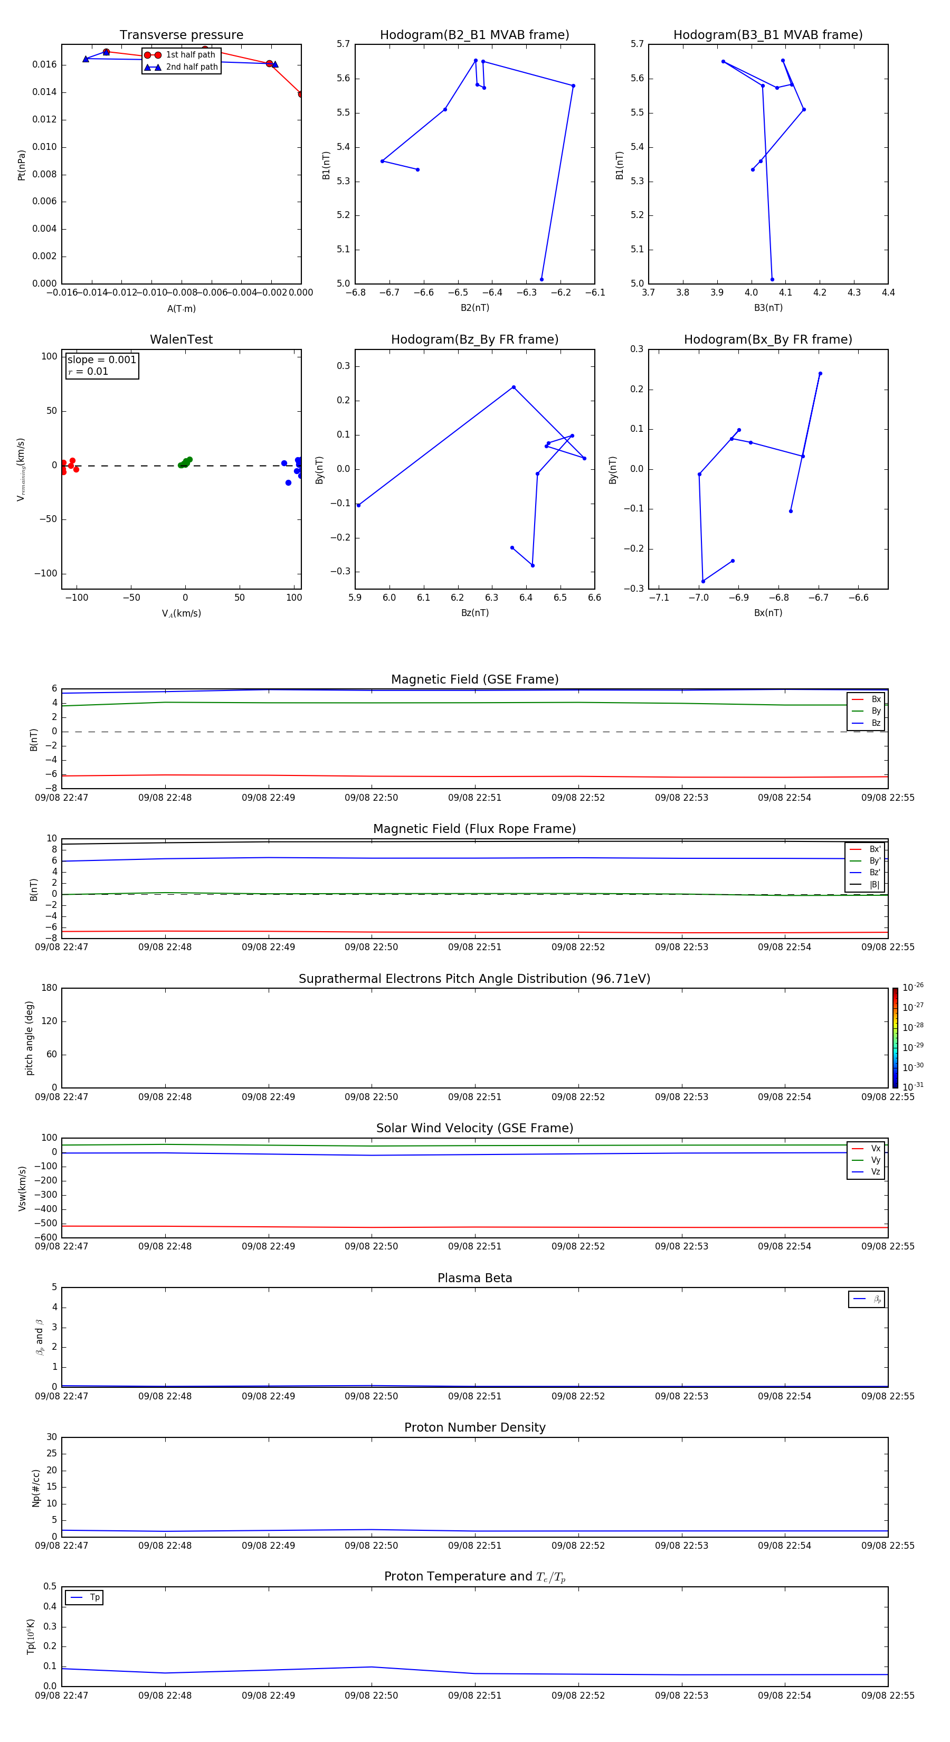Click the 'Hodogram(B3_B1 MVAB frame)' title
This screenshot has height=1742, width=950.
768,35
